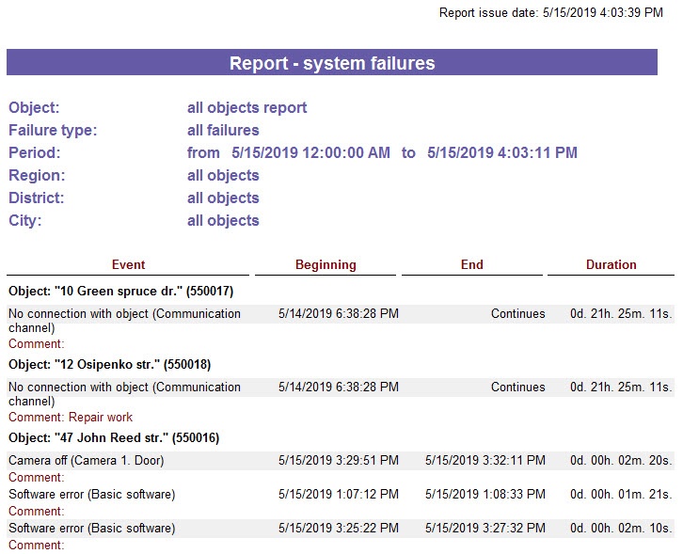Select the "10 Green spruce dr." object heading
Screen dimensions: 683x554
point(121,292)
